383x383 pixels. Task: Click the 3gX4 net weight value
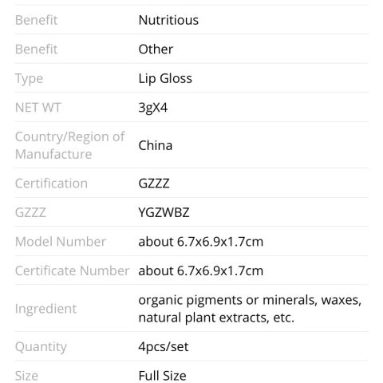point(153,108)
